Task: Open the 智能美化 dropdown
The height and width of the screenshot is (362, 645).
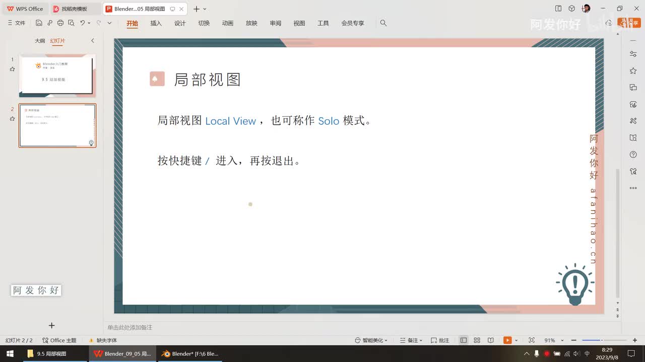Action: 371,340
